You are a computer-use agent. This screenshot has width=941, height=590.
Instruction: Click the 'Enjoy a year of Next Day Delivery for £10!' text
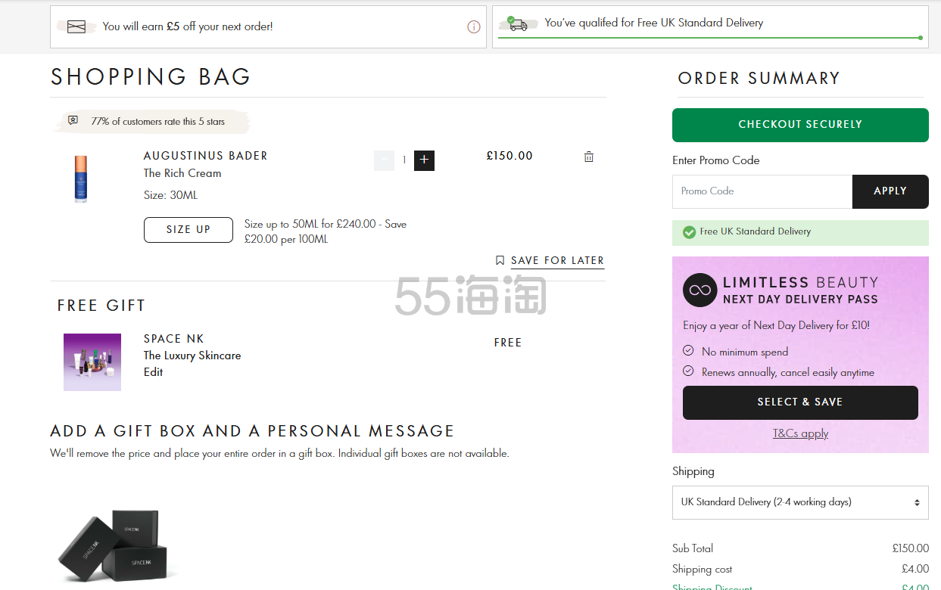pos(777,326)
